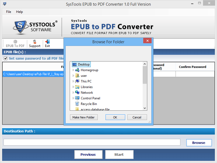
Task: Select Control Panel in folder tree
Action: coord(90,98)
